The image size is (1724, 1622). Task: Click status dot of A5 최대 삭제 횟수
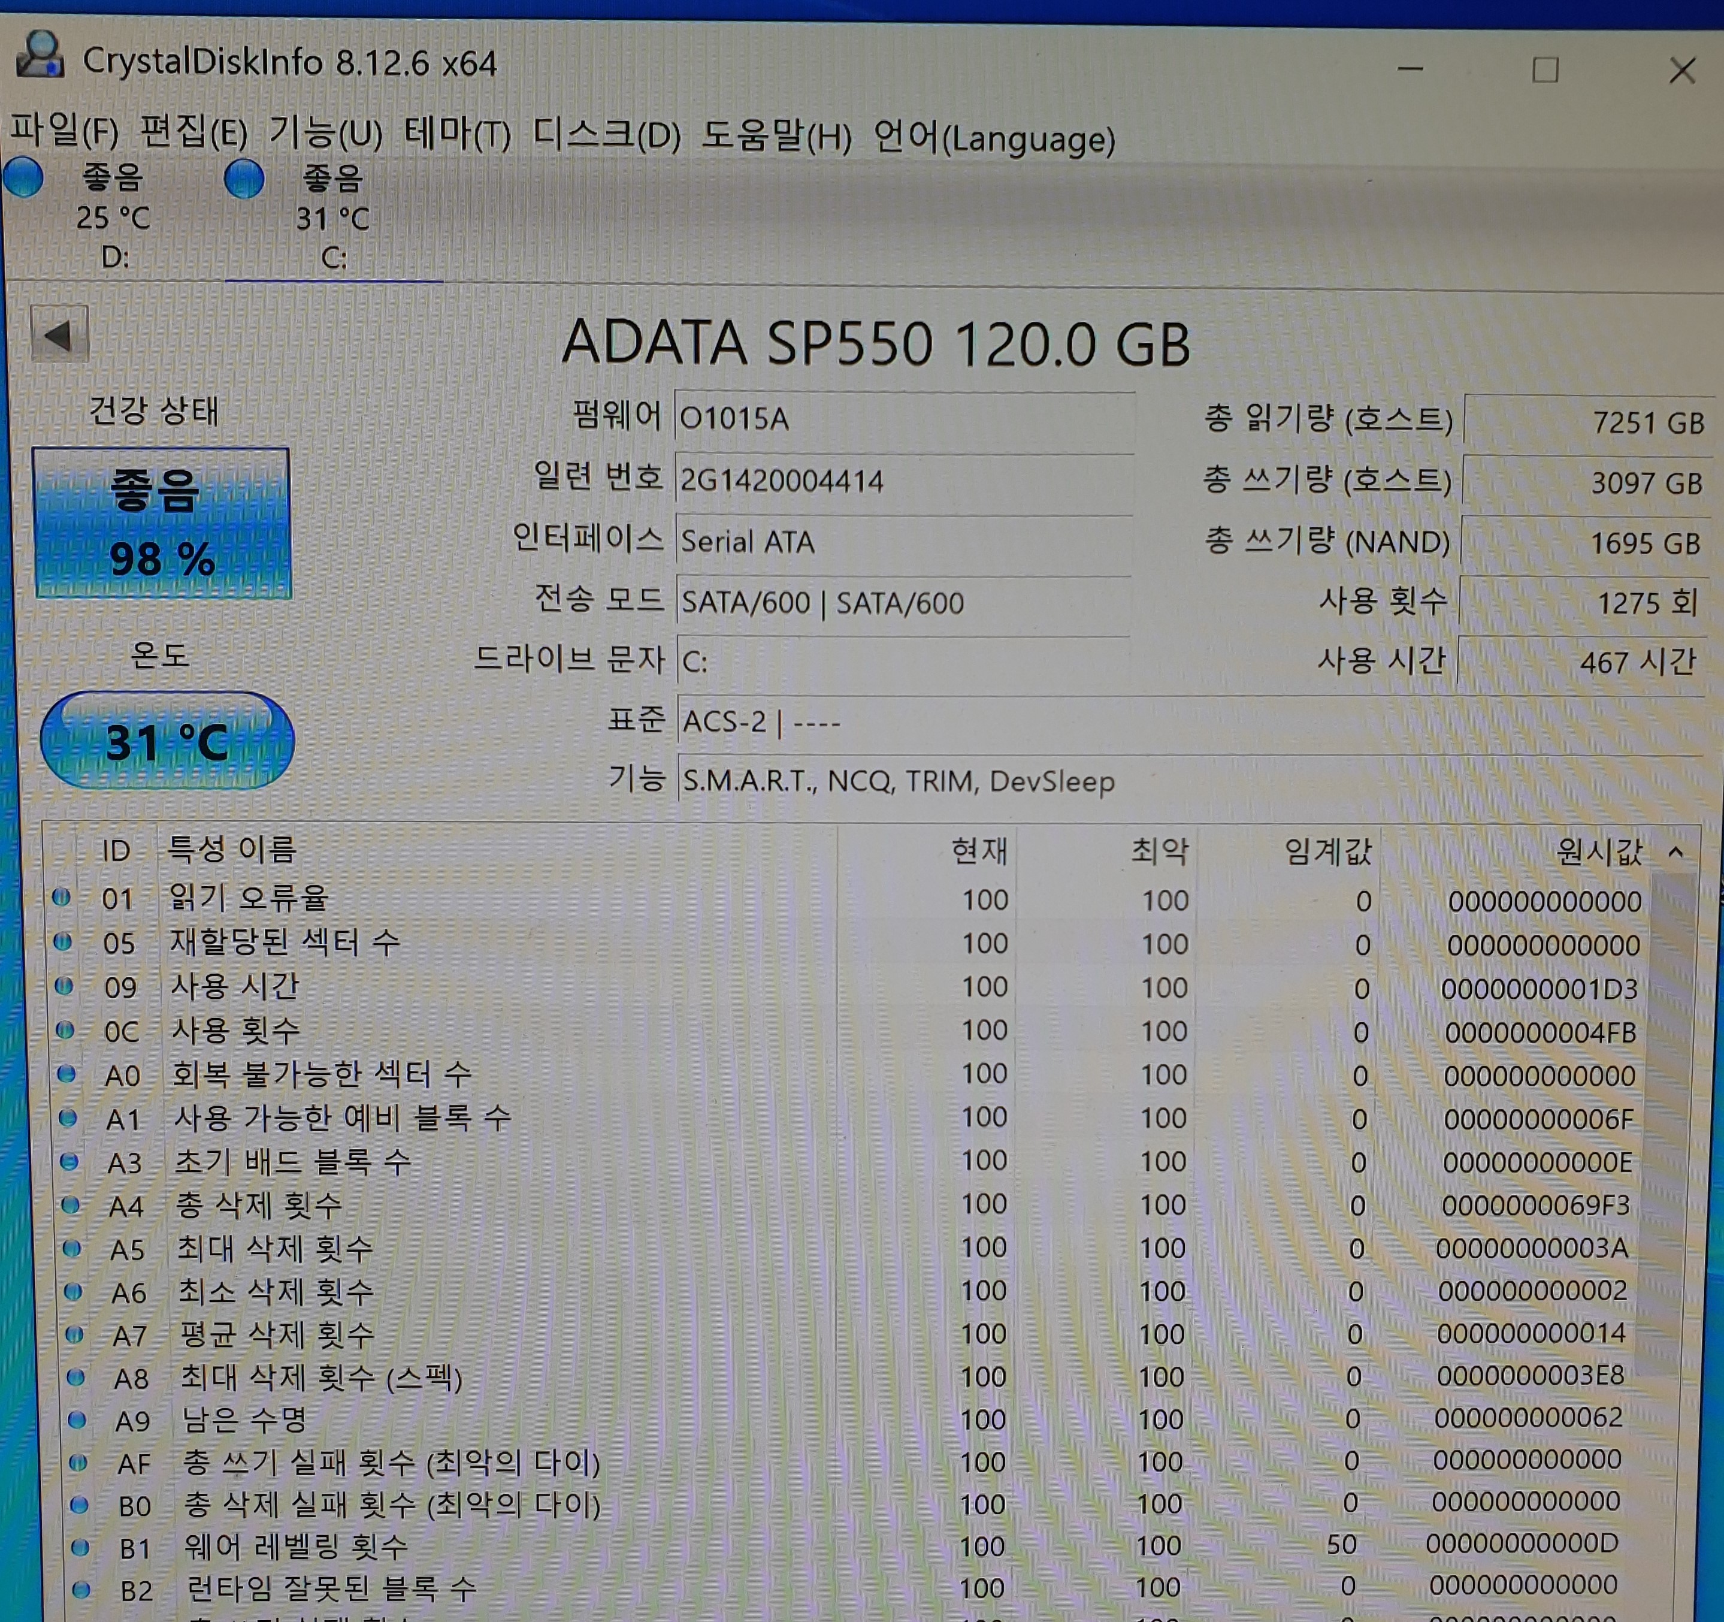point(72,1248)
